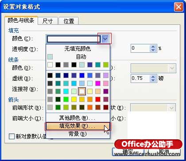
Task: Open the grayed dropdown in 箭头 section
Action: (171, 108)
